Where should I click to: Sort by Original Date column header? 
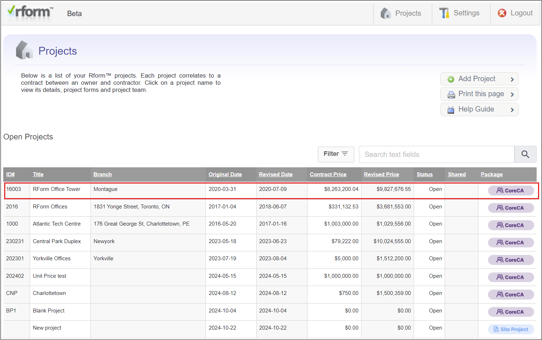pos(225,174)
